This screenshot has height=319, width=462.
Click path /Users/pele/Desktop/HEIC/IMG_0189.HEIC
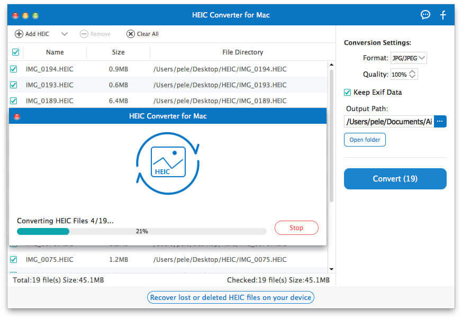(220, 101)
